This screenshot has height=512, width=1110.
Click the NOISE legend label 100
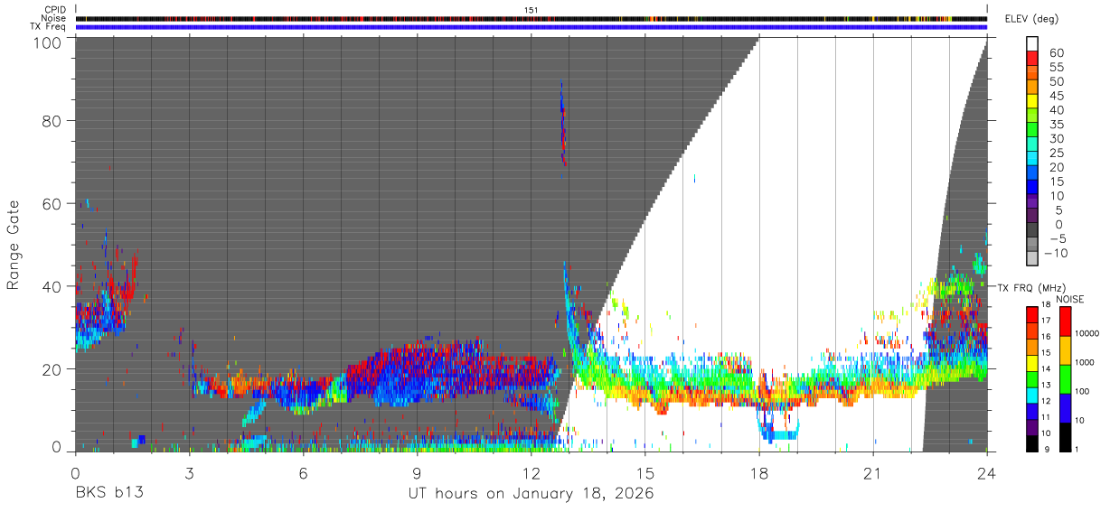coord(1084,391)
